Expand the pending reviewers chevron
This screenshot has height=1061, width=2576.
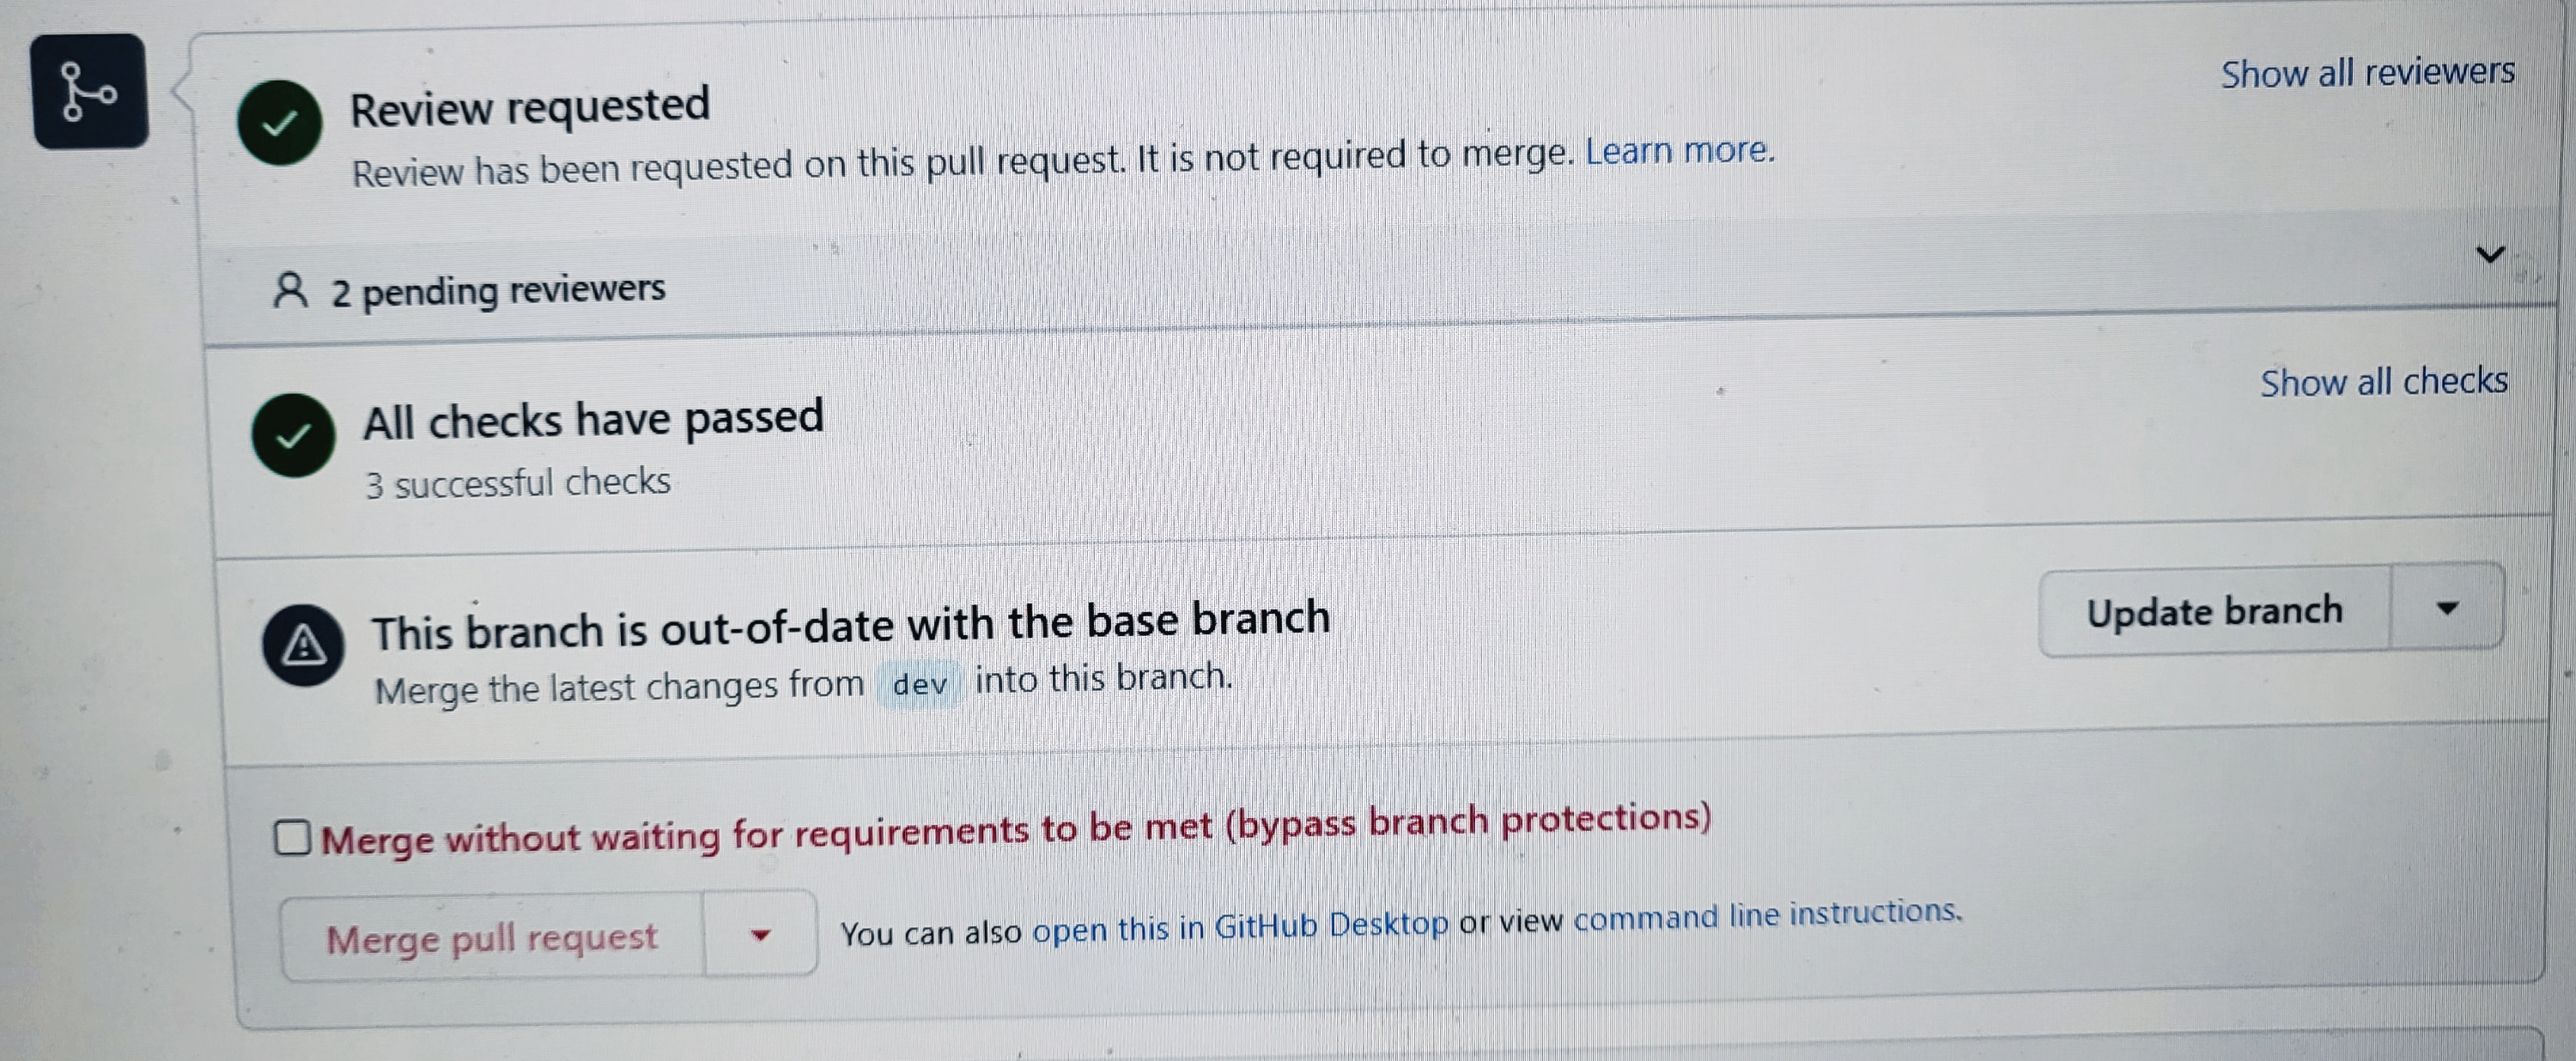2489,254
